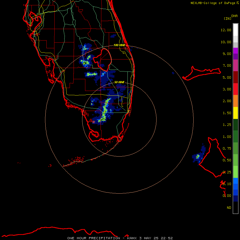This screenshot has width=240, height=240.
Task: Click the light green swatch near 0.25
Action: click(x=235, y=172)
